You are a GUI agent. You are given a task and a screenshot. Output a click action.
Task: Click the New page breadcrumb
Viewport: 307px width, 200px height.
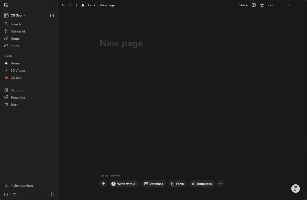point(107,5)
